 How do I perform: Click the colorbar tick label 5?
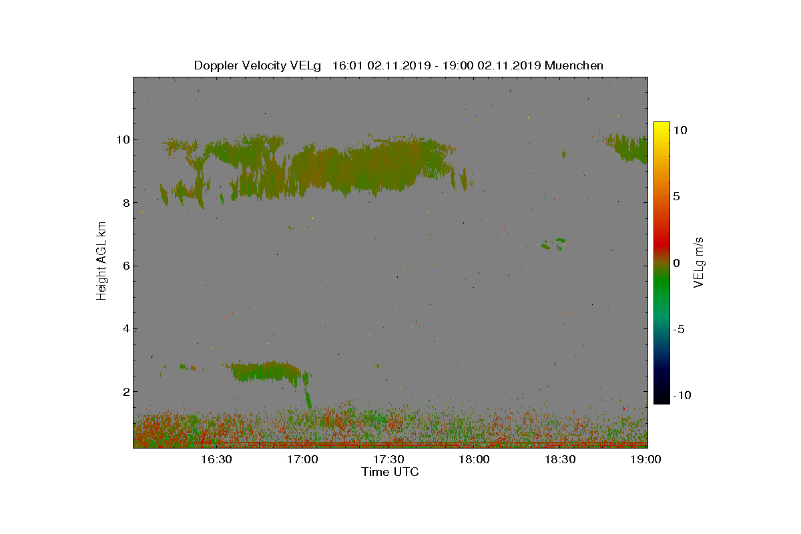[676, 197]
